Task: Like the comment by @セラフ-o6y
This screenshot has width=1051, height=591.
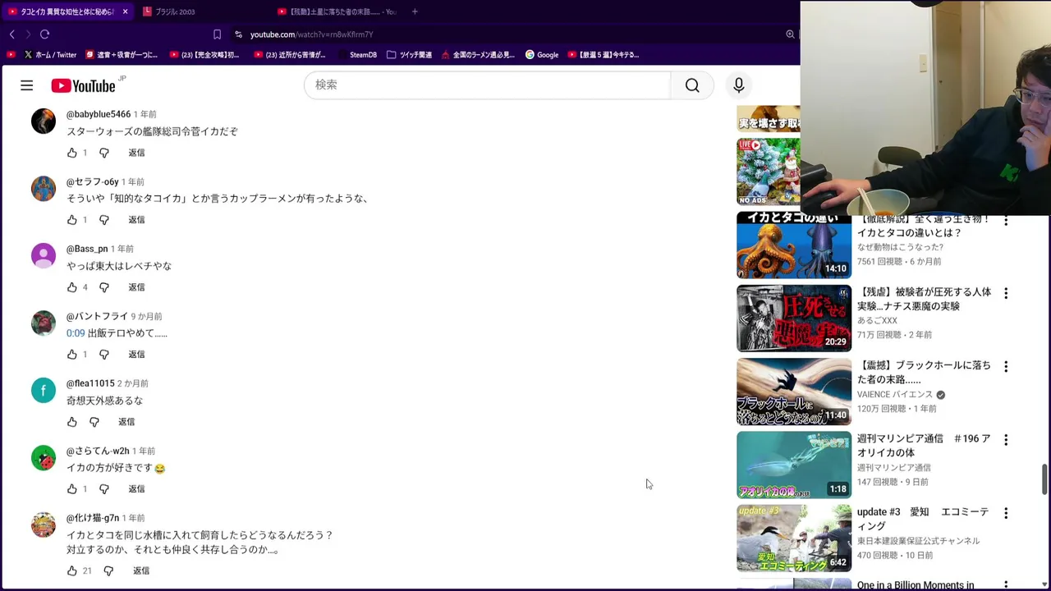Action: point(72,220)
